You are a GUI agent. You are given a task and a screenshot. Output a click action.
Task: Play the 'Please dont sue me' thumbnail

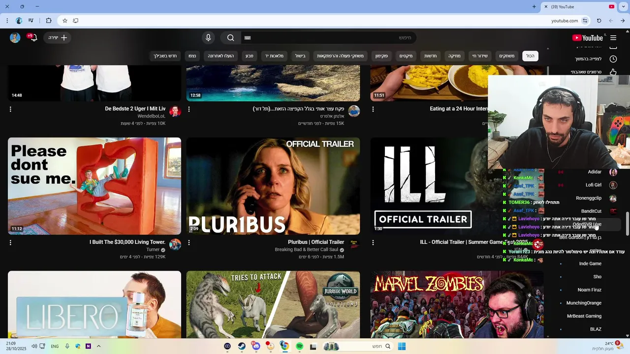94,186
